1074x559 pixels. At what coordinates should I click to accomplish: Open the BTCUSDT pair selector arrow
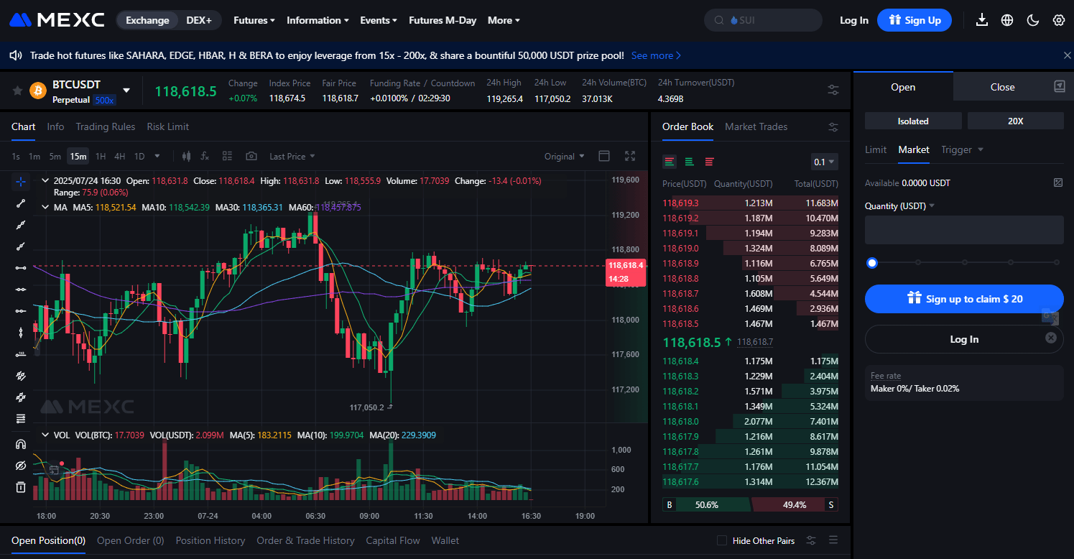click(126, 91)
